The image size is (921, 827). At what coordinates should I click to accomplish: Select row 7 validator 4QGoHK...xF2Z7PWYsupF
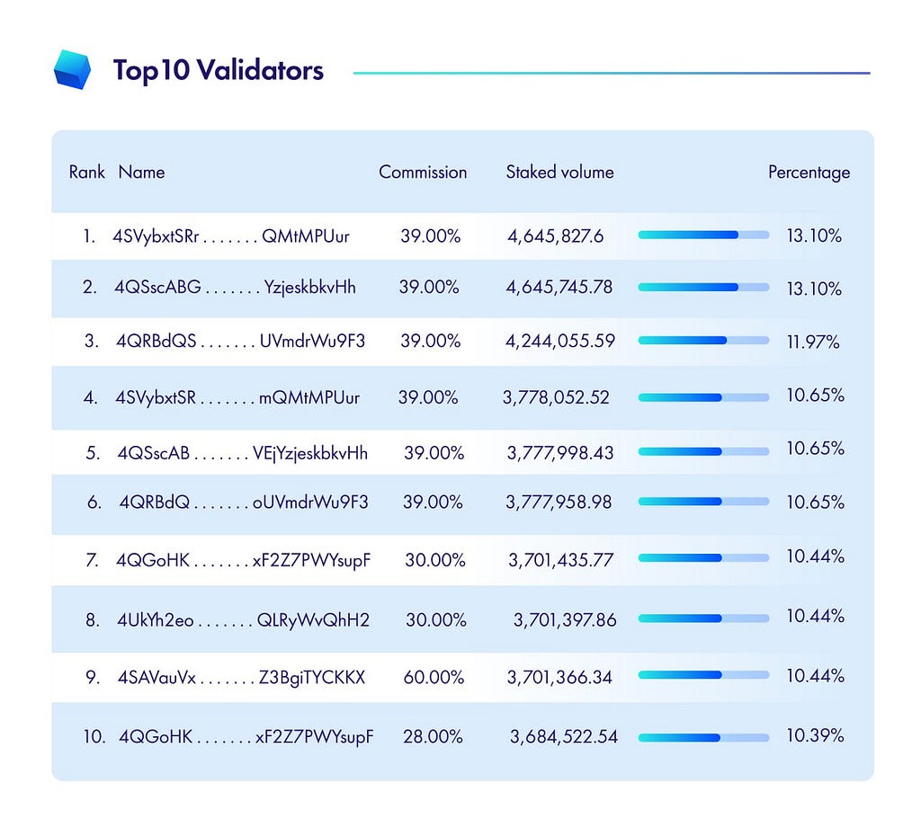coord(243,560)
